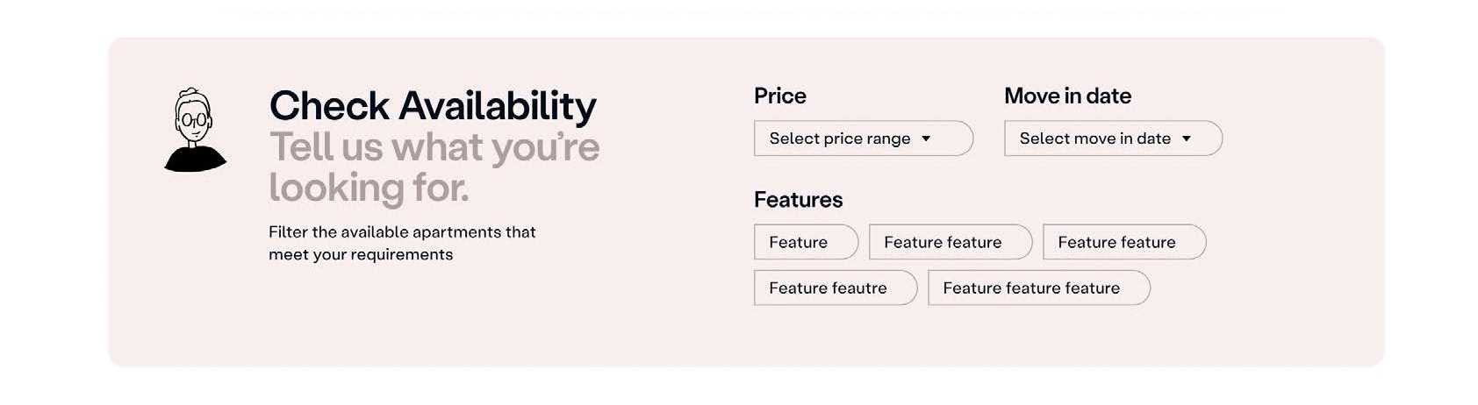The image size is (1478, 405).
Task: Click the 'meet your requirements' text line
Action: pyautogui.click(x=361, y=255)
